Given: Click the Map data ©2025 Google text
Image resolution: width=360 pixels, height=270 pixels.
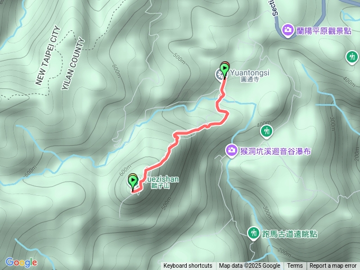Looking at the screenshot, I should tap(250, 266).
